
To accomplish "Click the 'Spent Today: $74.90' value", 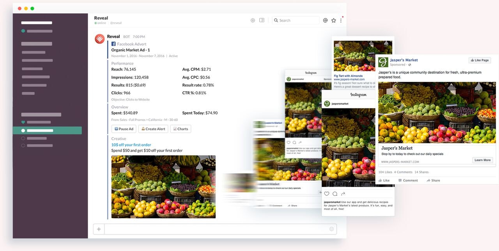I will click(200, 113).
